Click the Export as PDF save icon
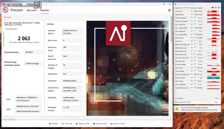 click(x=94, y=124)
